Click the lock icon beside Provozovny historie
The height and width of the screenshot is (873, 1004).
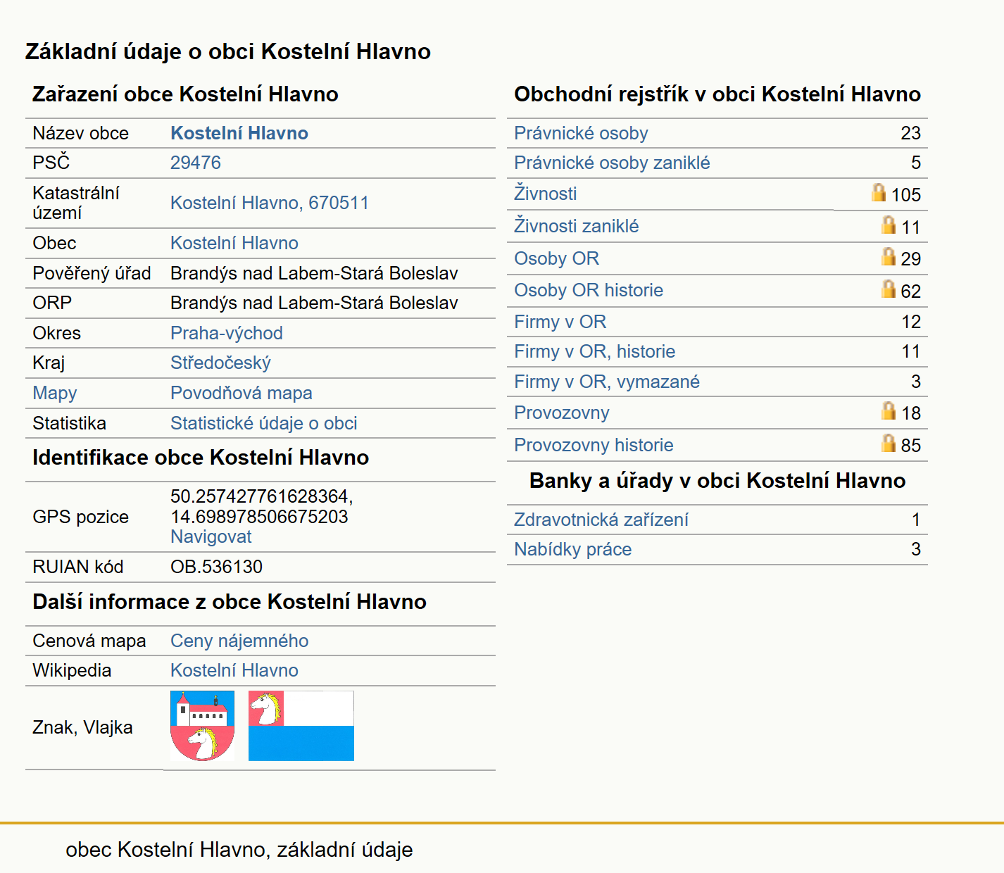(x=889, y=443)
